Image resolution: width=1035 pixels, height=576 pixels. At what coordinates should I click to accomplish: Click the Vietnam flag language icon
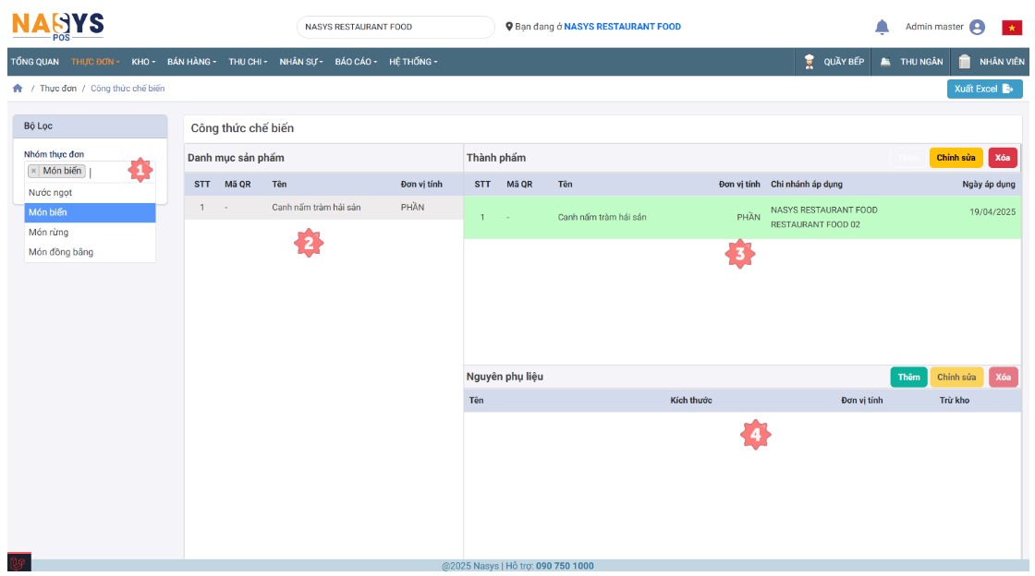coord(1012,28)
